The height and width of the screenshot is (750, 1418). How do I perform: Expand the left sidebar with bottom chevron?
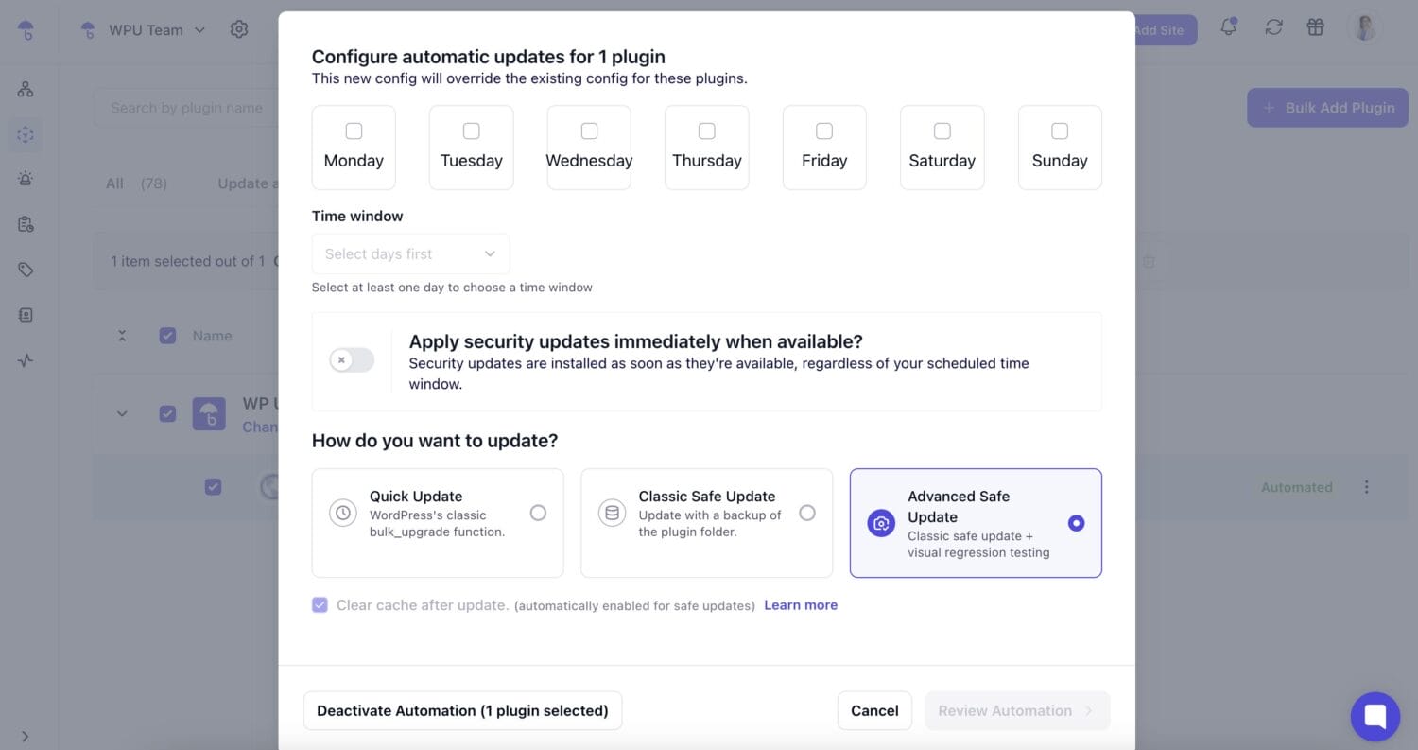coord(26,737)
